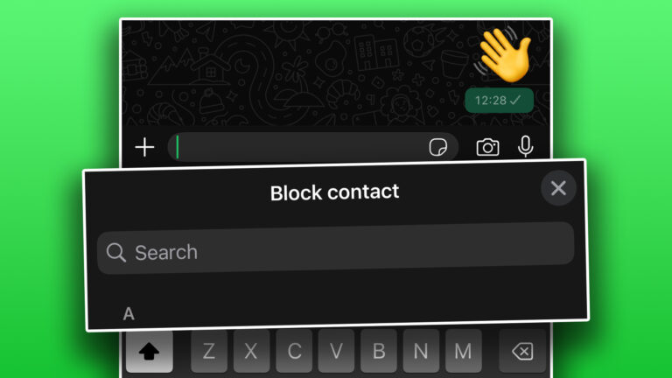Click the 12:28 message timestamp bubble
Screen dimensions: 672x378
pos(500,101)
